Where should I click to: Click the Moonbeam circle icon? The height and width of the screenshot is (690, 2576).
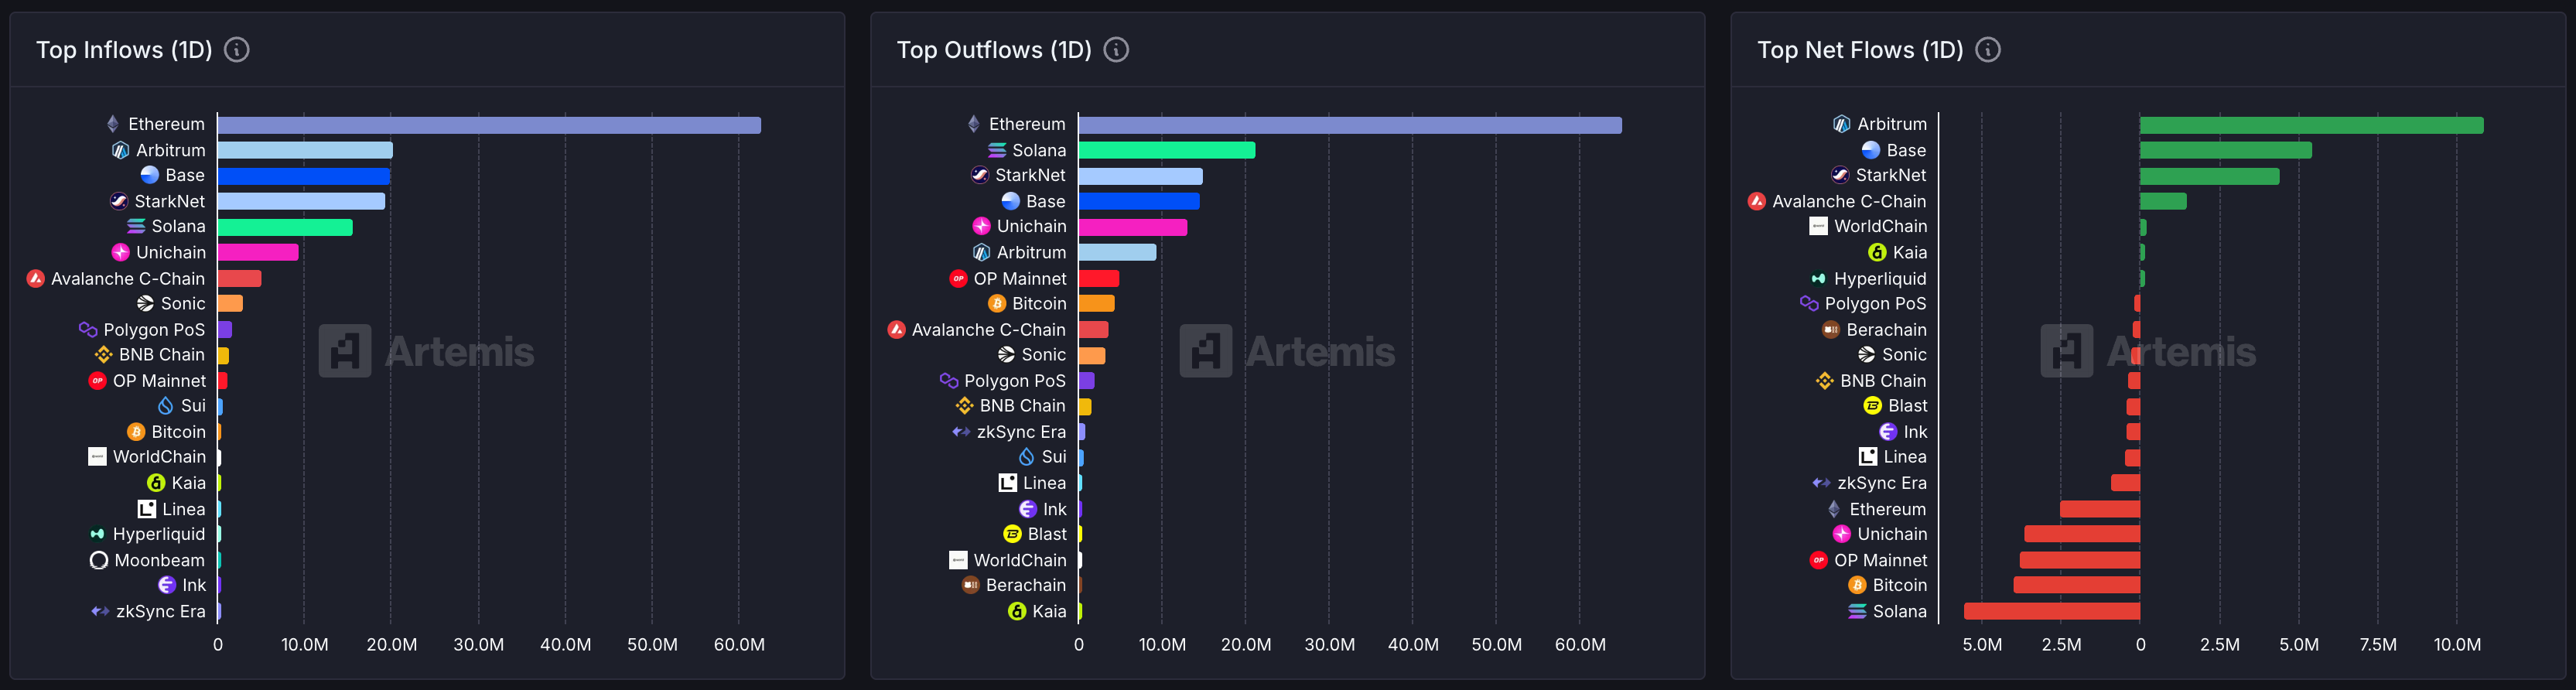[99, 560]
